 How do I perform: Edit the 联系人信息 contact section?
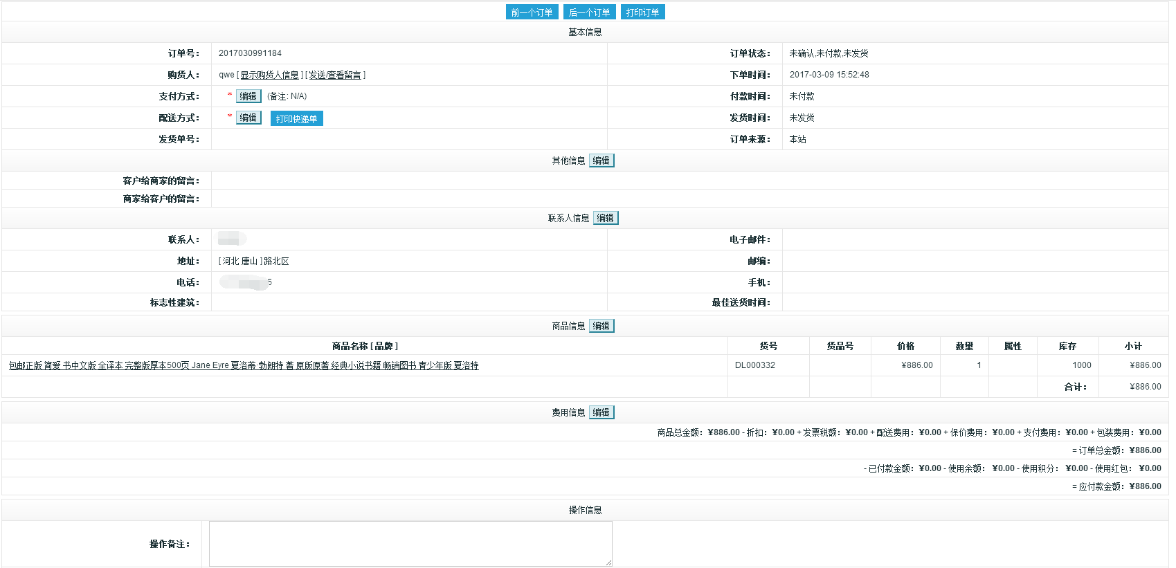point(605,218)
